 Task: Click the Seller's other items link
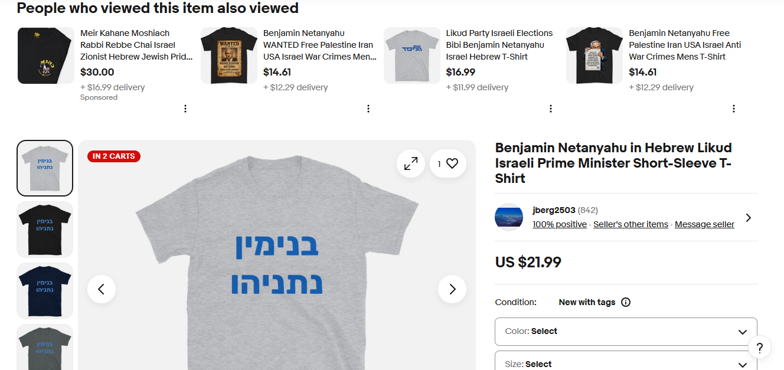pyautogui.click(x=631, y=224)
